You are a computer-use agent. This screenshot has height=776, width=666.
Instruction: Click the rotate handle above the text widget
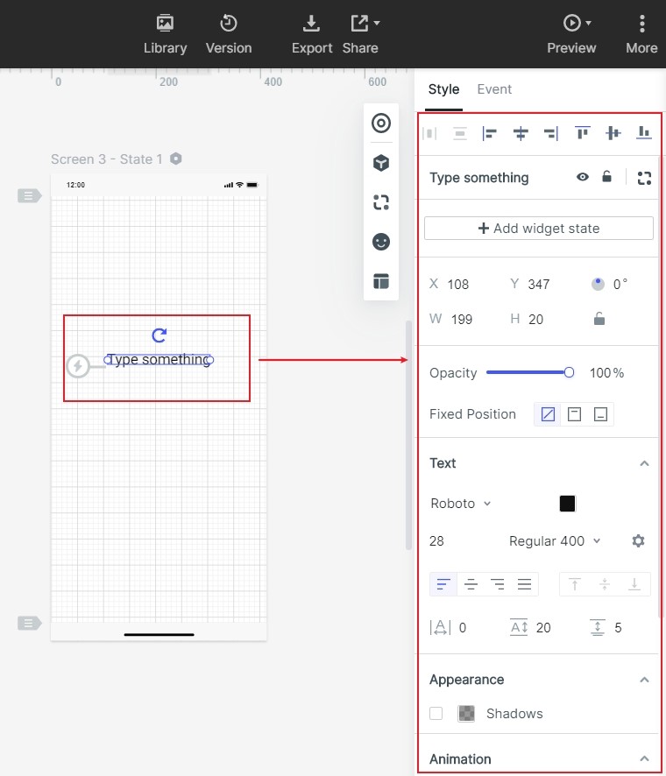pyautogui.click(x=159, y=335)
